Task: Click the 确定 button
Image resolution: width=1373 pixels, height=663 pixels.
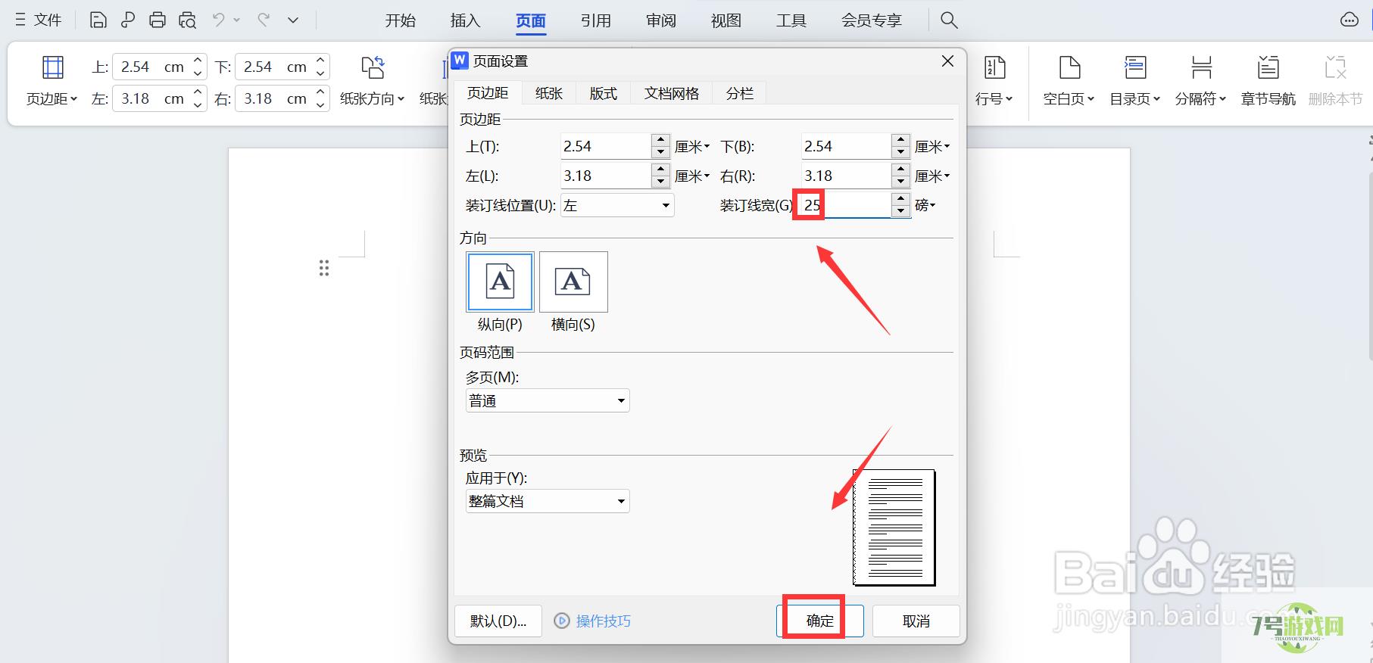Action: [820, 621]
